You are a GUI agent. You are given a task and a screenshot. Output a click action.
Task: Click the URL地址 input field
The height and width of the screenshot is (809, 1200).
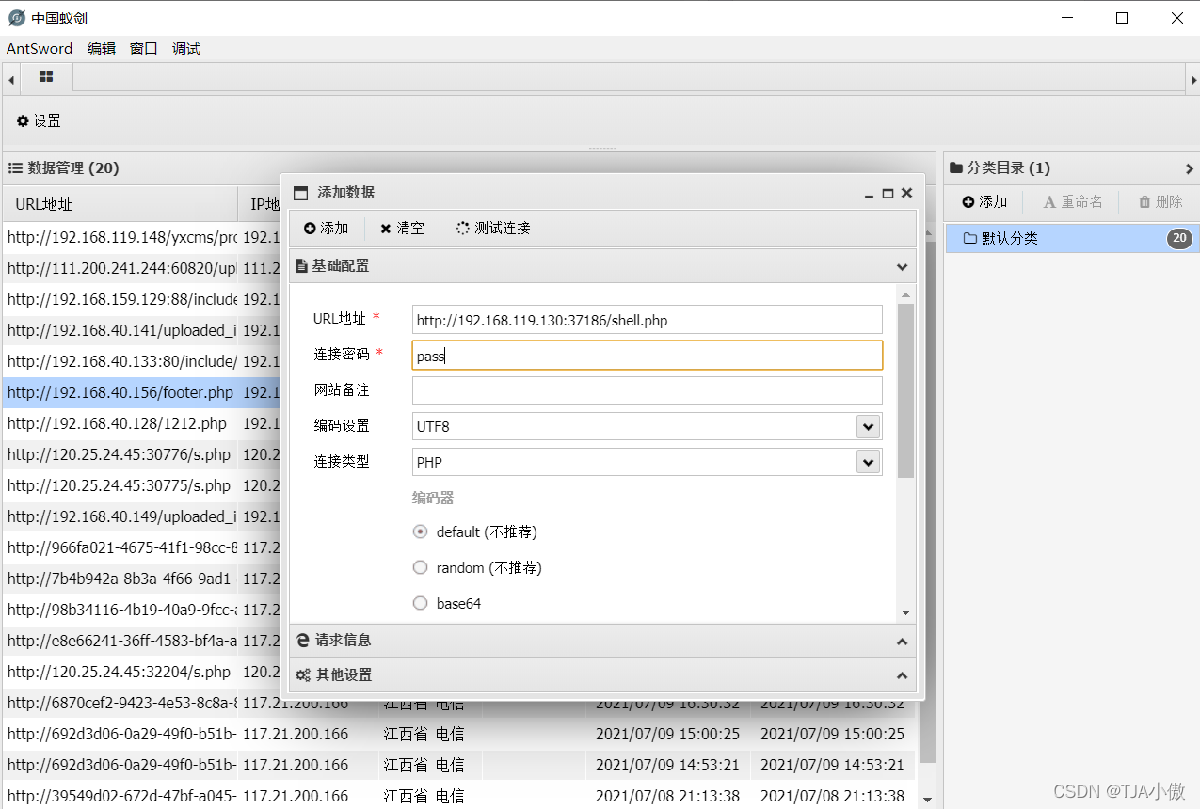tap(648, 320)
